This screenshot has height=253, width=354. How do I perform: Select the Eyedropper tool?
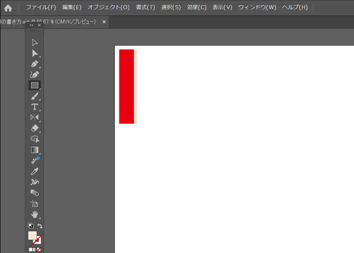click(x=34, y=171)
